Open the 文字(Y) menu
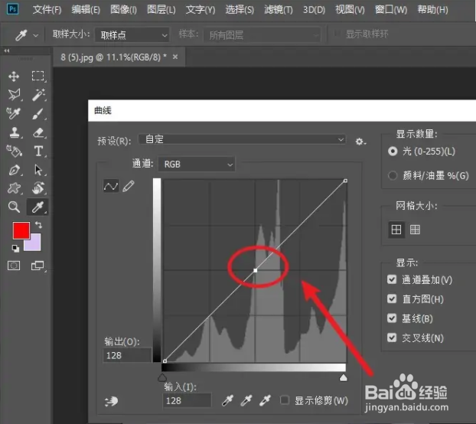This screenshot has width=476, height=424. tap(201, 10)
